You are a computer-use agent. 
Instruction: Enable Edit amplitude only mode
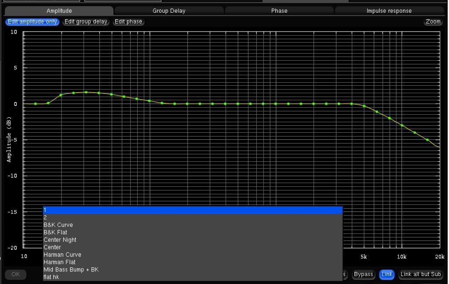33,22
